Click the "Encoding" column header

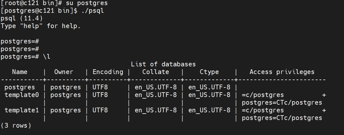[x=108, y=72]
